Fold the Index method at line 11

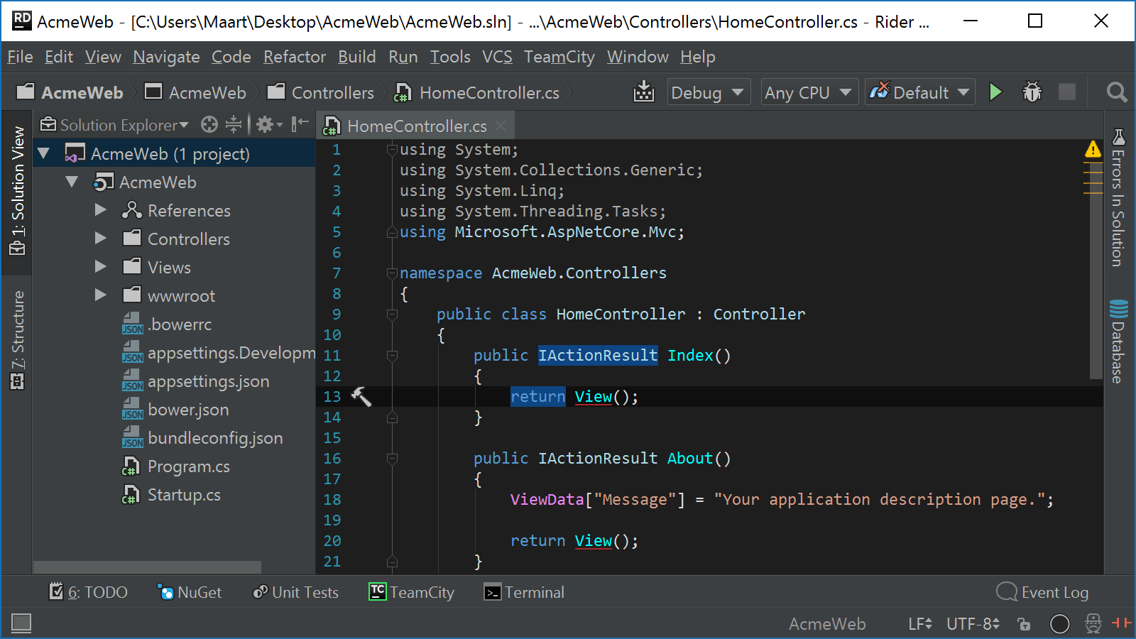(392, 355)
